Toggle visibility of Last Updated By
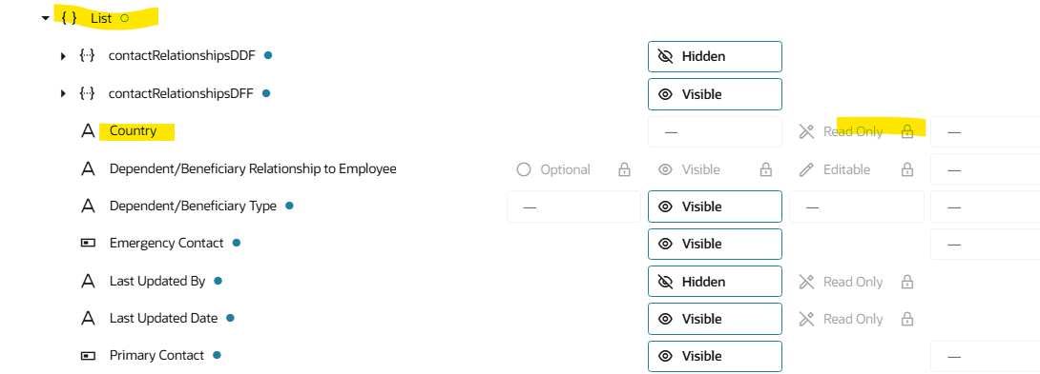The width and height of the screenshot is (1040, 374). pyautogui.click(x=715, y=282)
